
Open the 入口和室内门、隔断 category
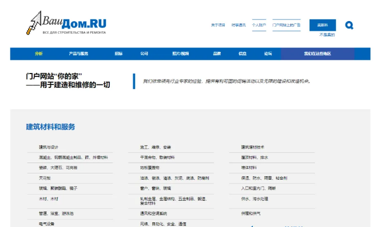[259, 188]
